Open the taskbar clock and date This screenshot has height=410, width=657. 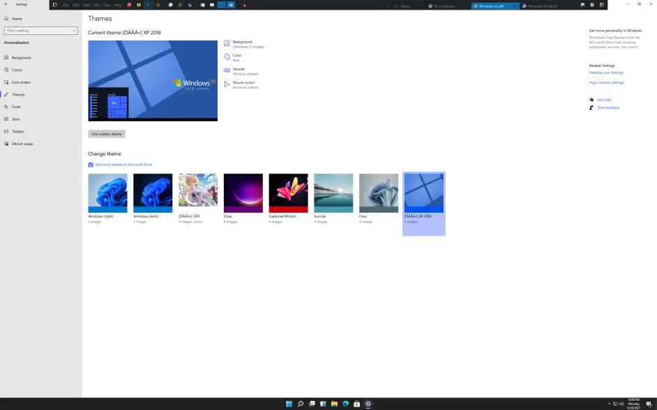[x=633, y=404]
